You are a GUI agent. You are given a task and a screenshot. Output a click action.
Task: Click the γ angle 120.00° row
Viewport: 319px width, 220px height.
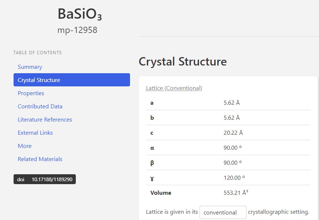[x=228, y=178]
